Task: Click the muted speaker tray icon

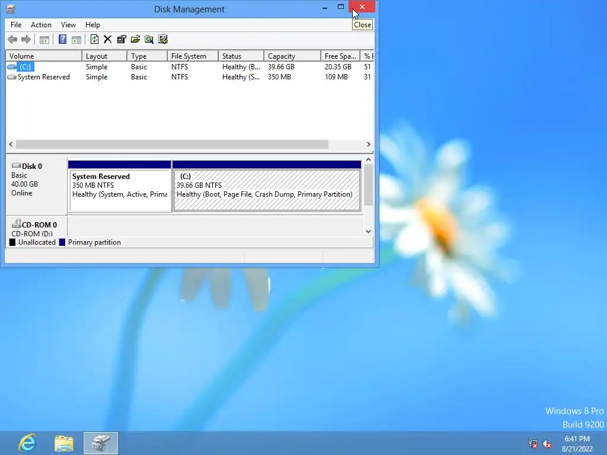Action: pos(547,443)
